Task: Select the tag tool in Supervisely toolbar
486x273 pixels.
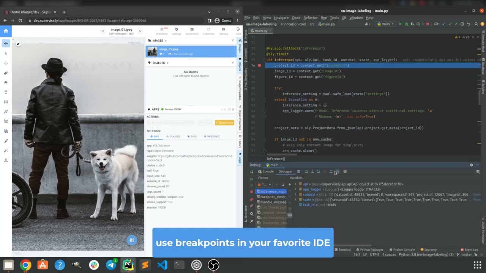Action: pyautogui.click(x=6, y=73)
